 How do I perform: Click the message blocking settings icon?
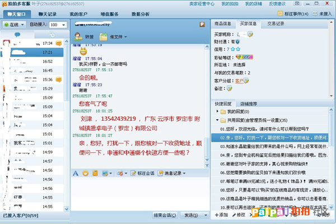click(x=120, y=173)
